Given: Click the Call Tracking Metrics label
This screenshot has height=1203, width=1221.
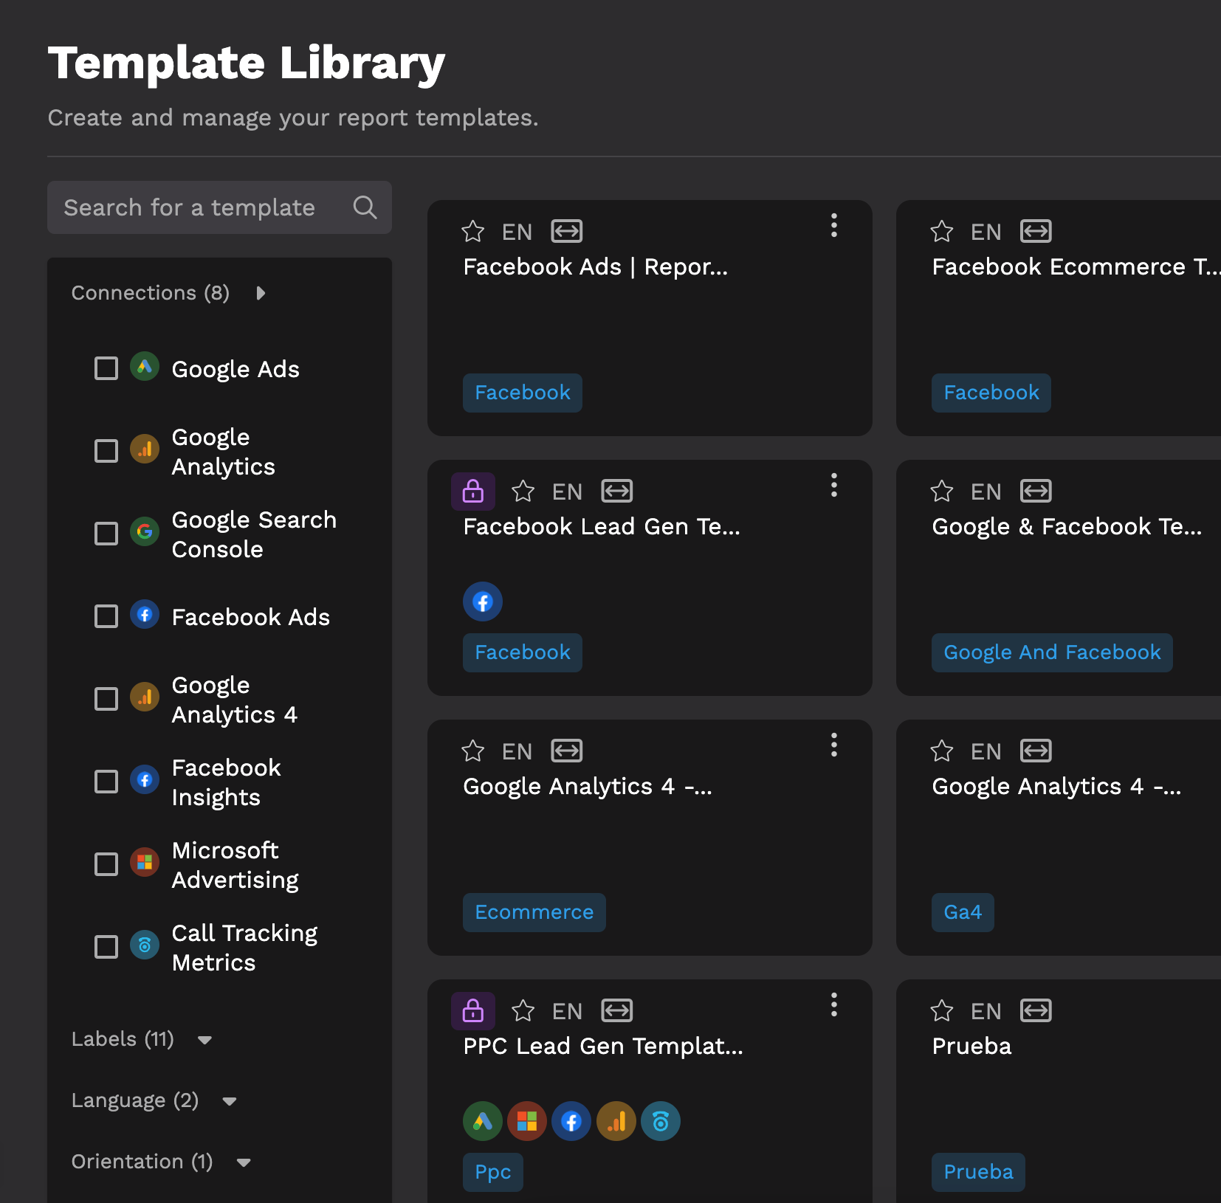Looking at the screenshot, I should coord(244,948).
